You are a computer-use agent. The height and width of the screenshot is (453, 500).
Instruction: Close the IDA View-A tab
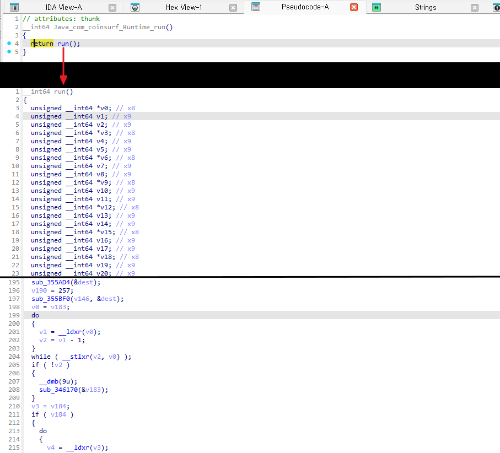tap(112, 8)
